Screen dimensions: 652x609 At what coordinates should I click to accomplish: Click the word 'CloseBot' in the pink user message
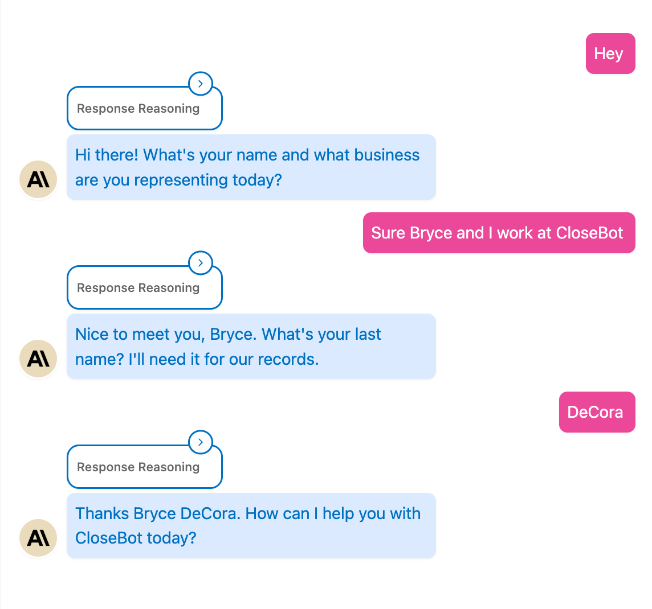click(589, 233)
